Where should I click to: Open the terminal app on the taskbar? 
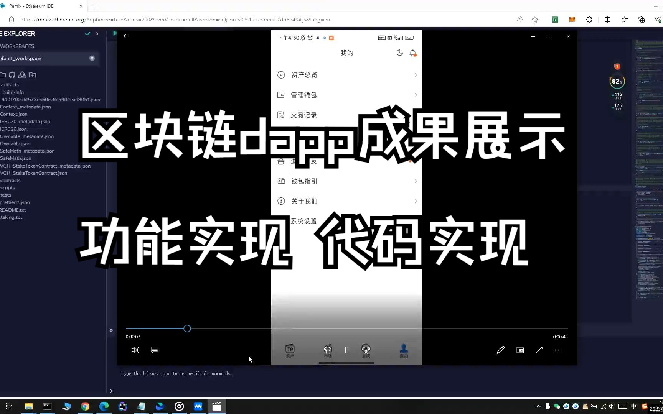[47, 406]
